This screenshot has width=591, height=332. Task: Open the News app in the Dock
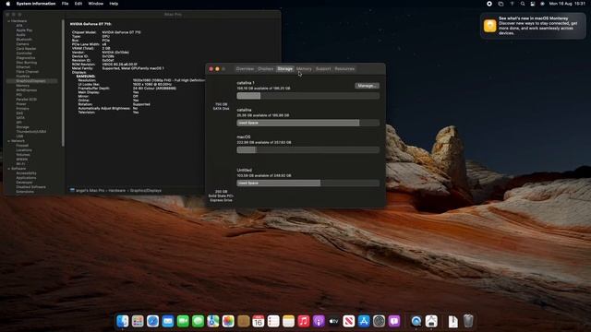point(349,321)
